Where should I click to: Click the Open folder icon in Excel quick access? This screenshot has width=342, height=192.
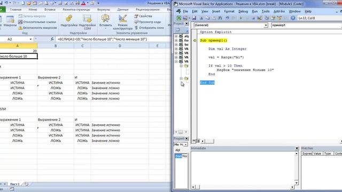(x=29, y=3)
